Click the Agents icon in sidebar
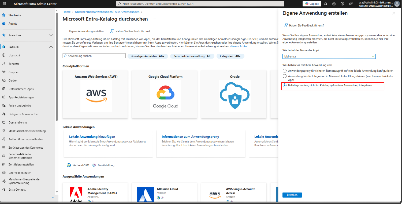This screenshot has height=204, width=402. (4, 24)
